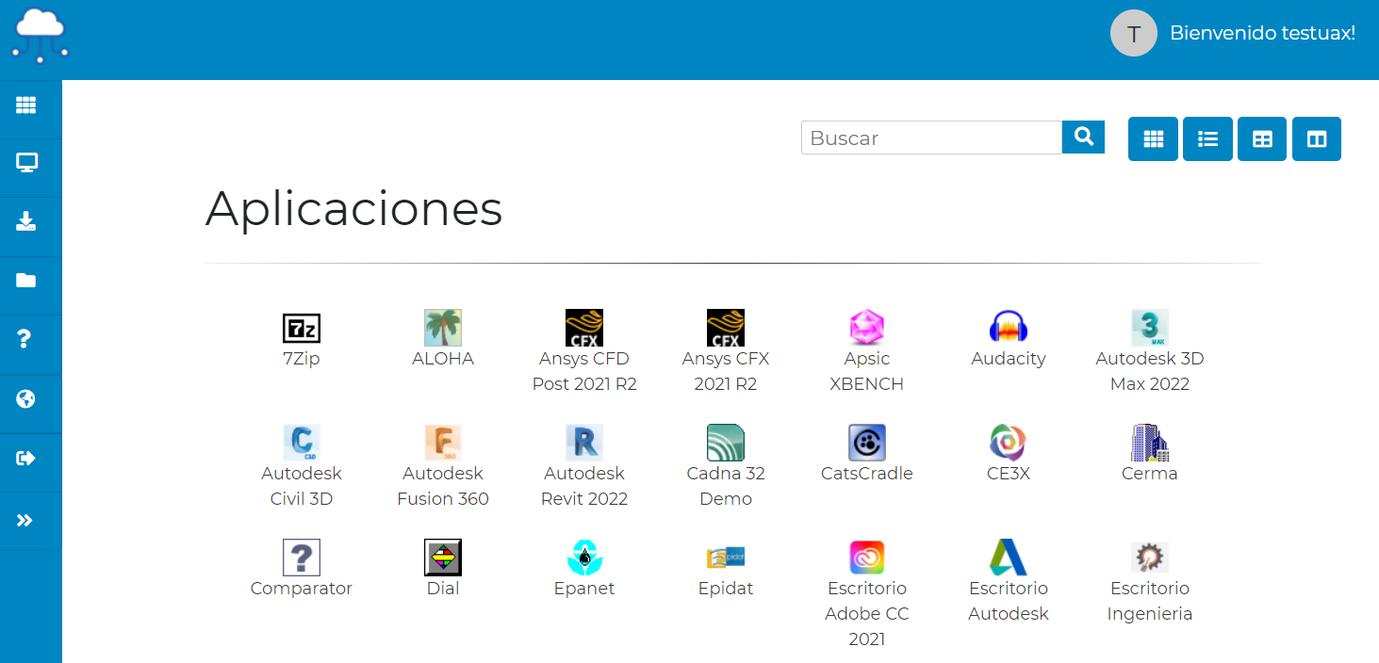This screenshot has width=1379, height=663.
Task: Open the desktops monitor icon in sidebar
Action: (26, 163)
